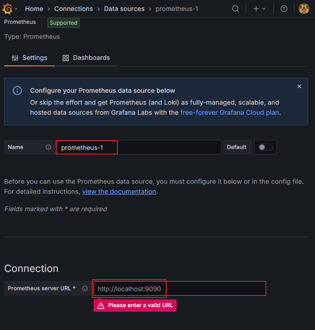Click the Type: Prometheus text

(x=32, y=37)
